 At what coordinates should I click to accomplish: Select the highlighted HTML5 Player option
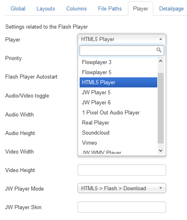click(118, 82)
